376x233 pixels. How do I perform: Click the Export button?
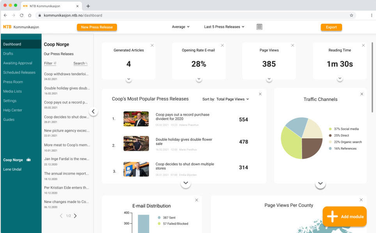pyautogui.click(x=331, y=27)
